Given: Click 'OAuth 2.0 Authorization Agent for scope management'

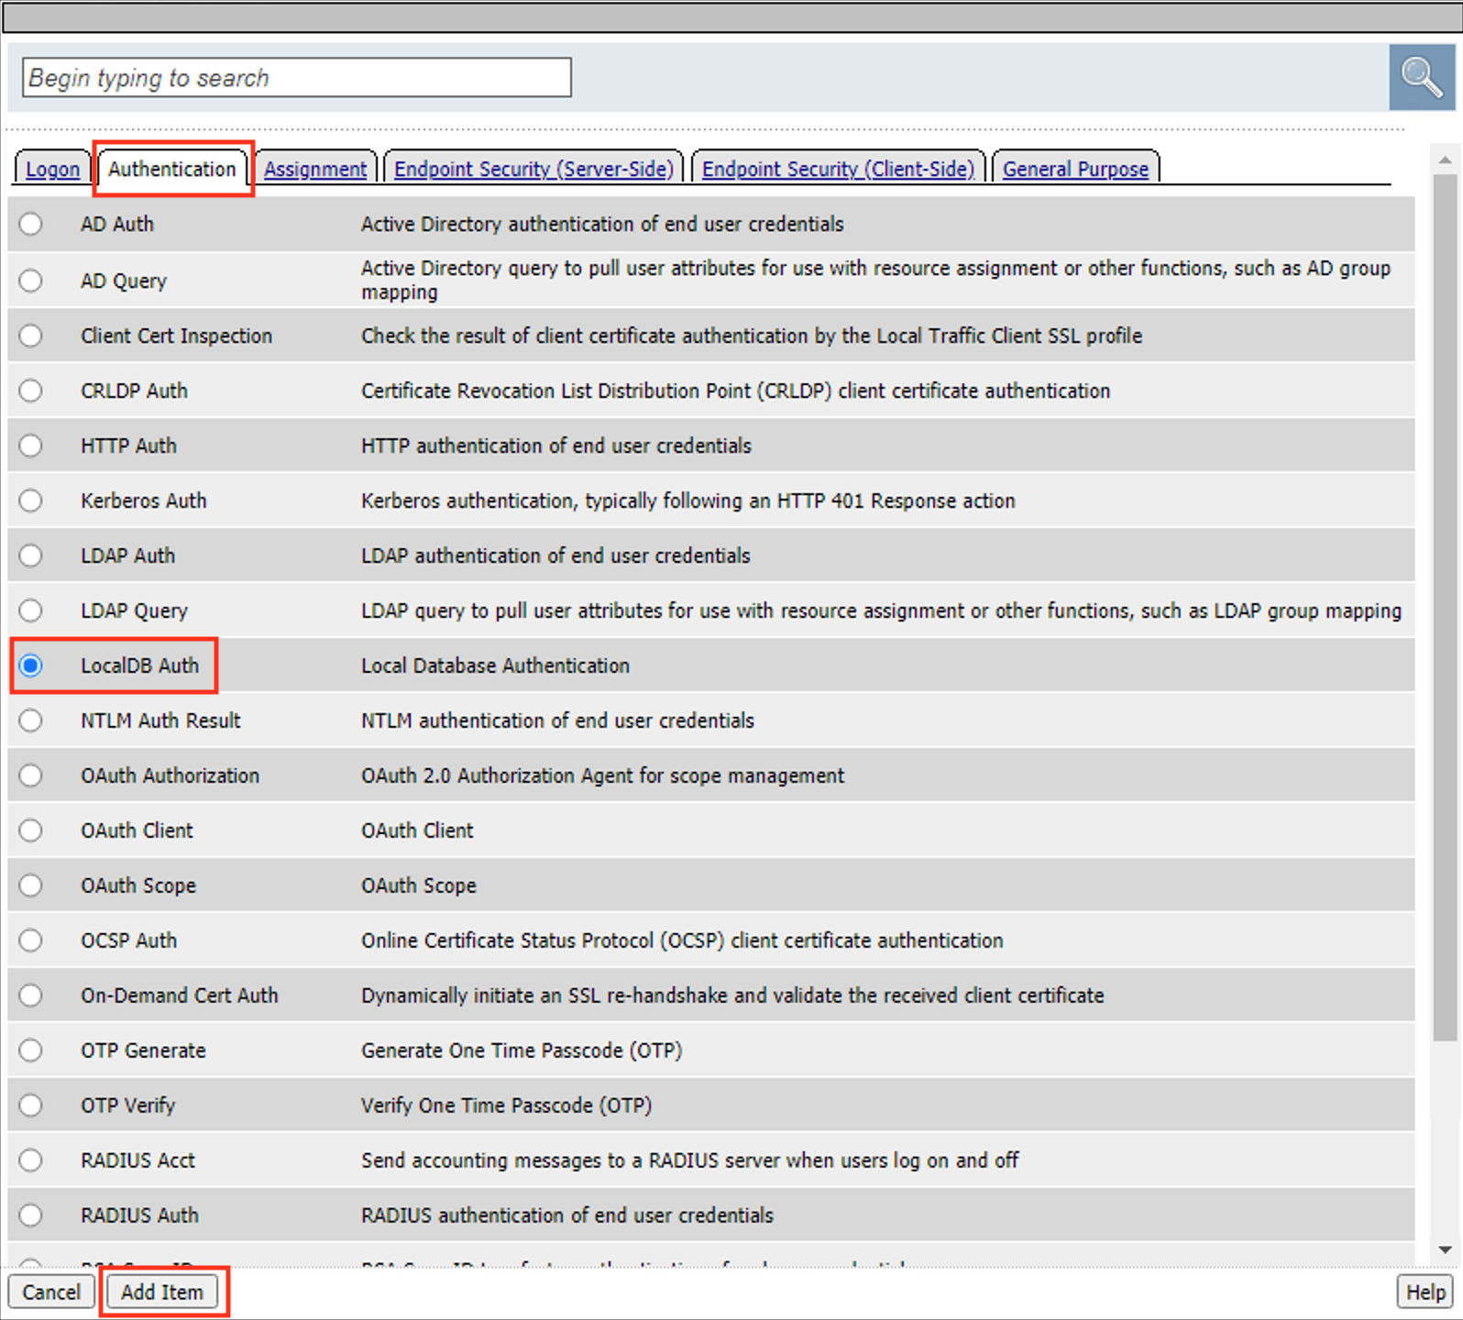Looking at the screenshot, I should (602, 775).
